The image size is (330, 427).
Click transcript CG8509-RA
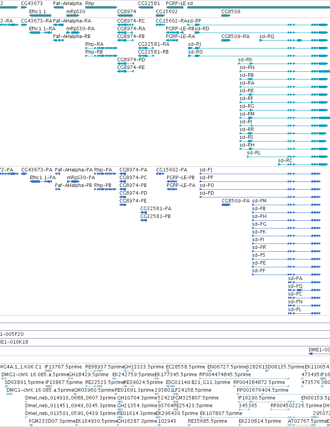(235, 36)
